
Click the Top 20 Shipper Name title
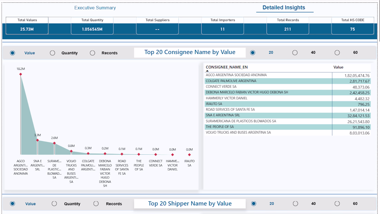190,204
